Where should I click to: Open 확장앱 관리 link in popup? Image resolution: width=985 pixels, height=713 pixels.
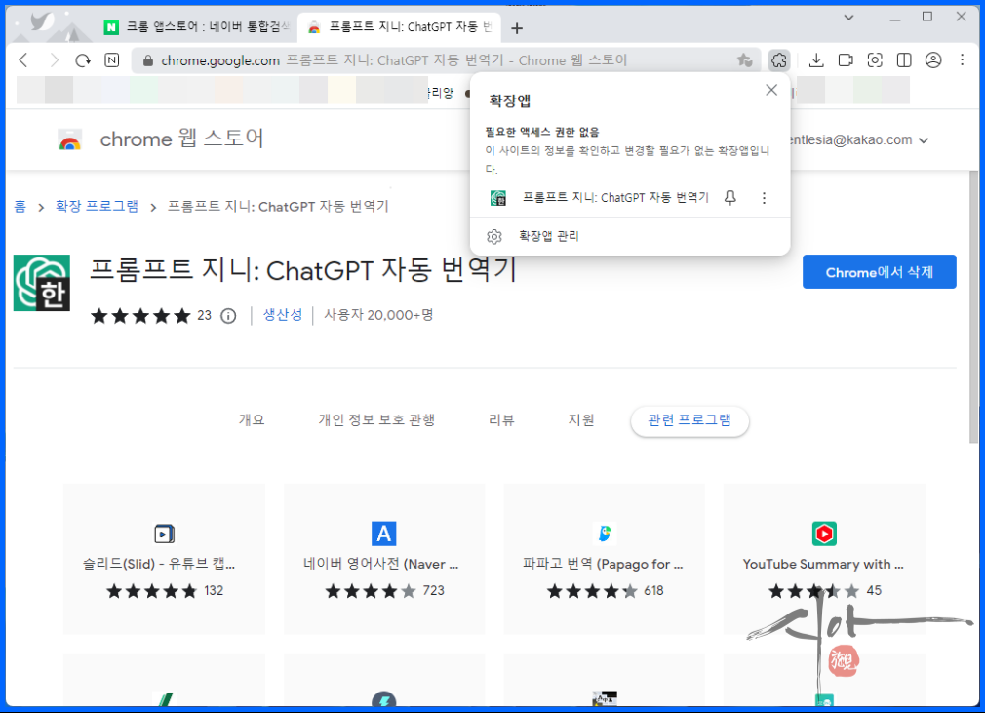click(x=548, y=236)
